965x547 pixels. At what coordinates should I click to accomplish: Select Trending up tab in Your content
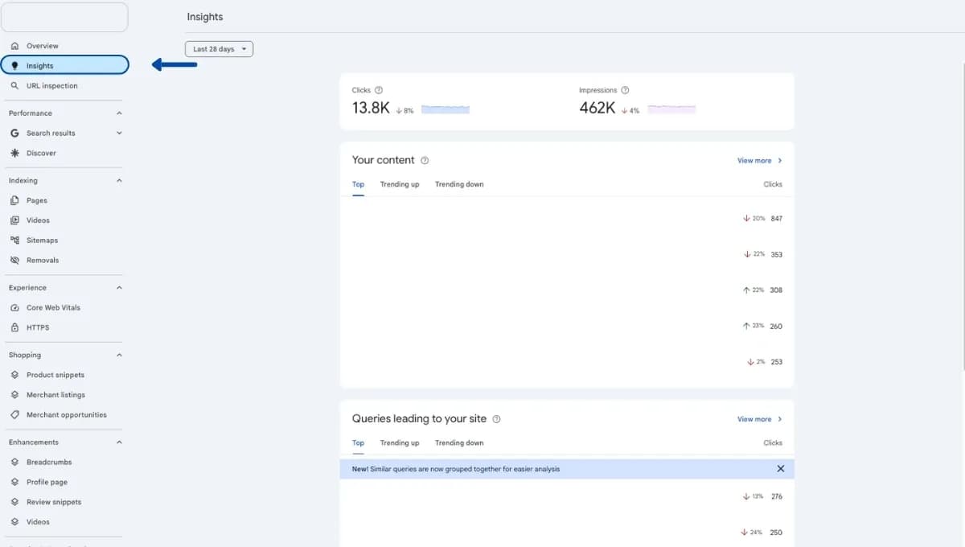[400, 184]
